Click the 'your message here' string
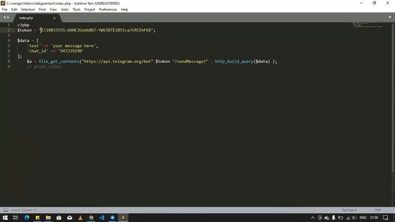The width and height of the screenshot is (395, 222). click(x=73, y=46)
